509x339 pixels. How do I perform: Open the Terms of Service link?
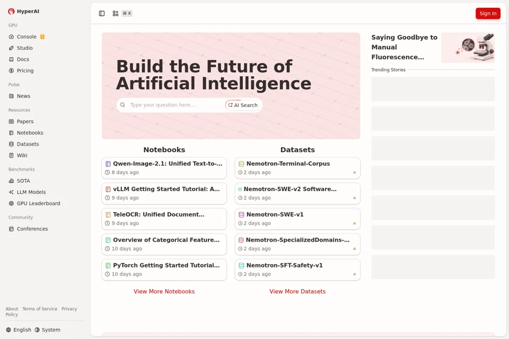coord(40,309)
